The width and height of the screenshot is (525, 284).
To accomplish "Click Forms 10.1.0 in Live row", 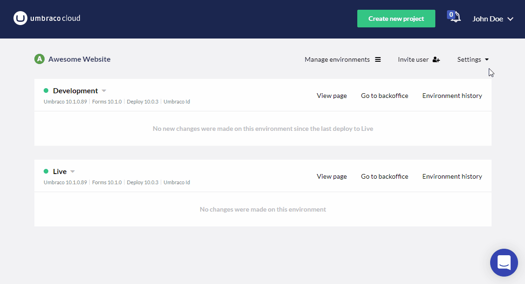I will click(x=107, y=182).
